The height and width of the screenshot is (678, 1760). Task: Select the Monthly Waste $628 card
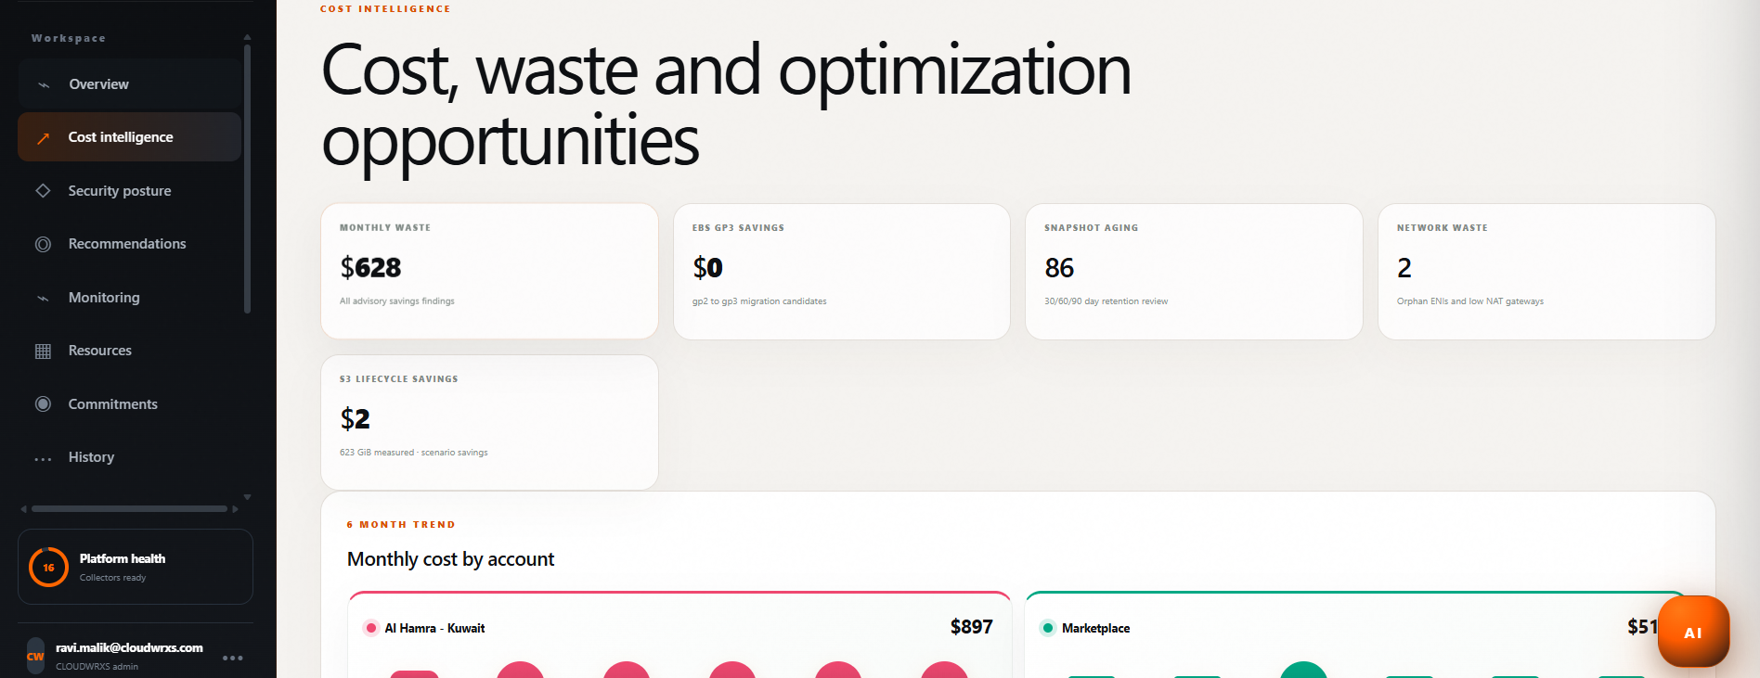(489, 272)
